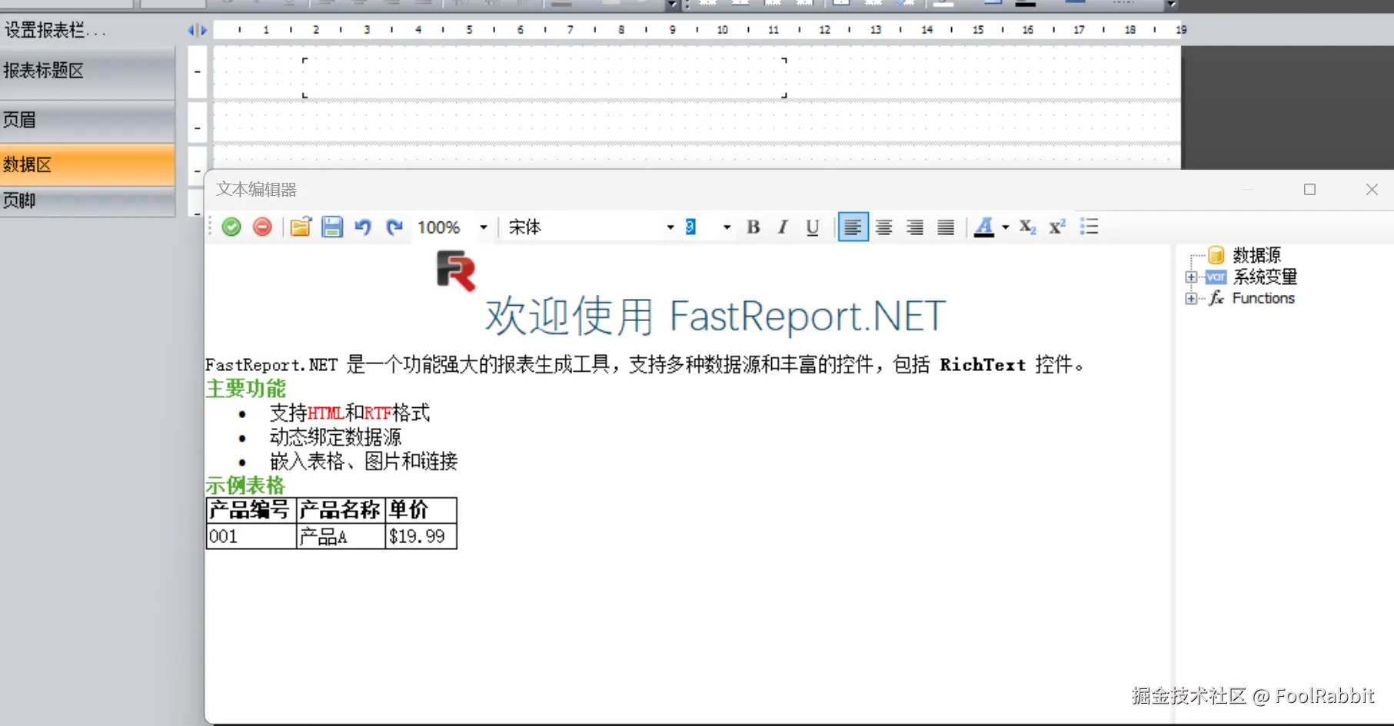The height and width of the screenshot is (726, 1394).
Task: Expand the Functions tree node
Action: (1191, 299)
